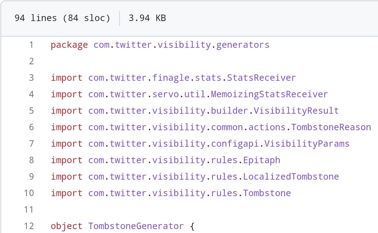The height and width of the screenshot is (233, 378).
Task: Click the TombstoneGenerator object name
Action: click(x=136, y=226)
